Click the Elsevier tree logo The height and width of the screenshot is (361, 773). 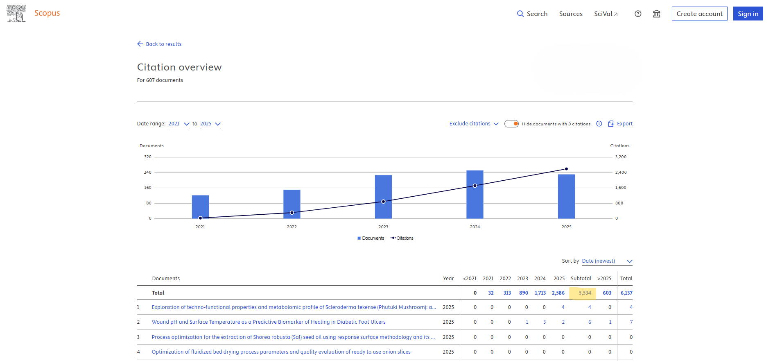click(x=16, y=14)
